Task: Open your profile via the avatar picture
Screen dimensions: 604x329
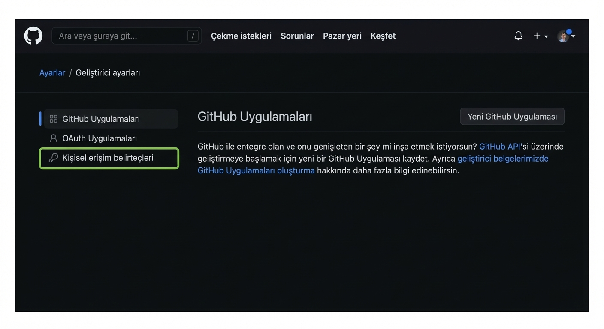Action: coord(563,36)
